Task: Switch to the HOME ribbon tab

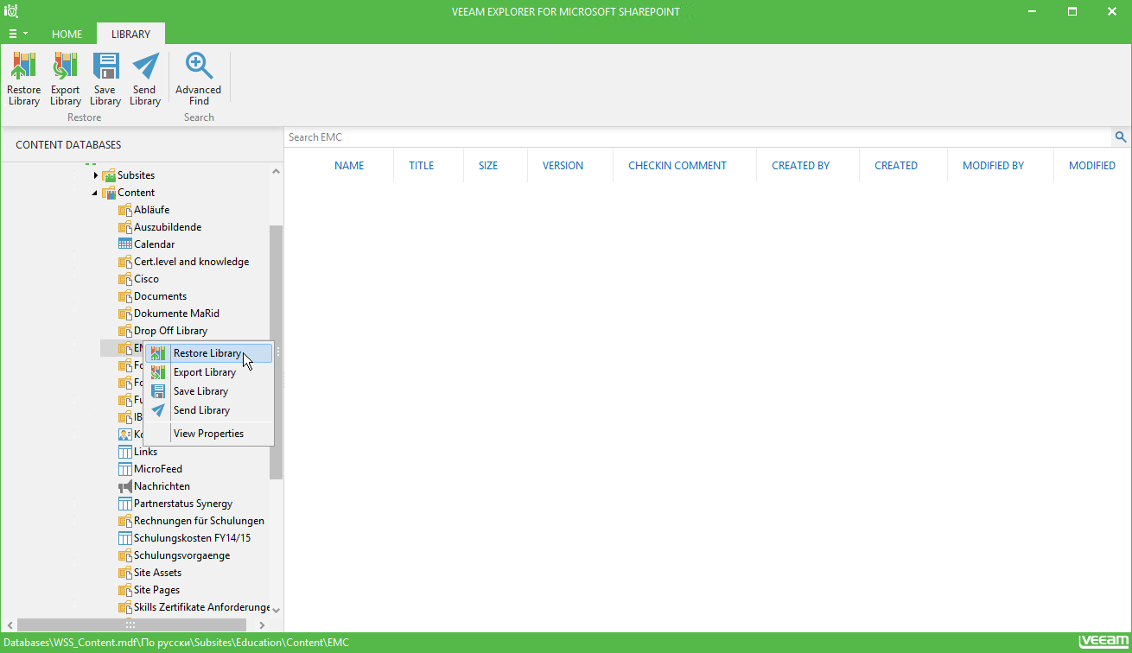Action: pyautogui.click(x=67, y=35)
